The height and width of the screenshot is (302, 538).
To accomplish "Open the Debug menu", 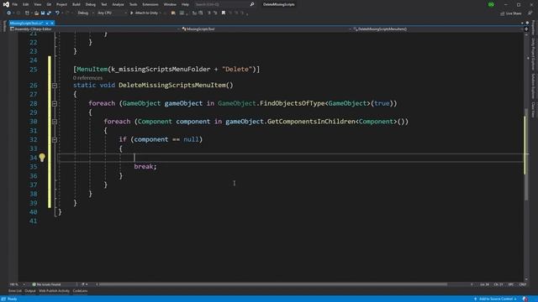I will click(91, 4).
